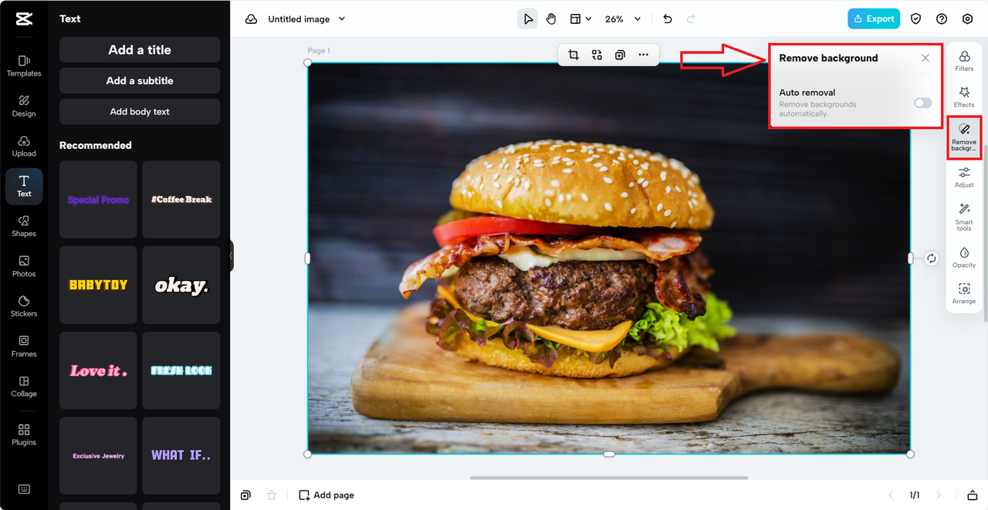Click the delete page trash icon
The image size is (988, 510).
pos(272,495)
